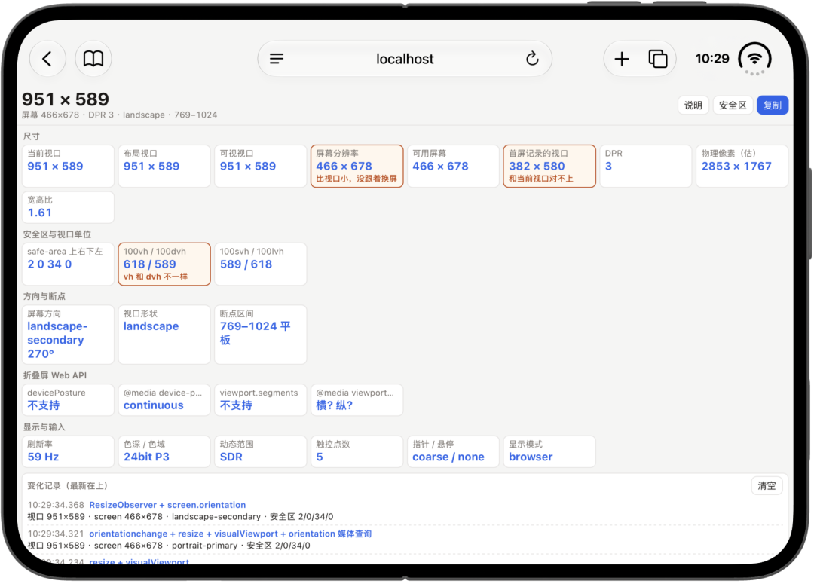The image size is (814, 584).
Task: Select the devicePosture 不支持 card
Action: click(68, 399)
